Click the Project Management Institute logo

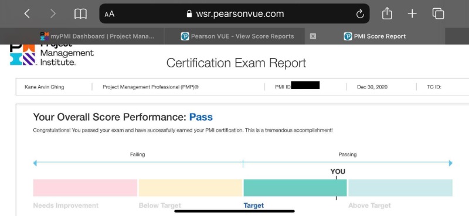pyautogui.click(x=52, y=55)
